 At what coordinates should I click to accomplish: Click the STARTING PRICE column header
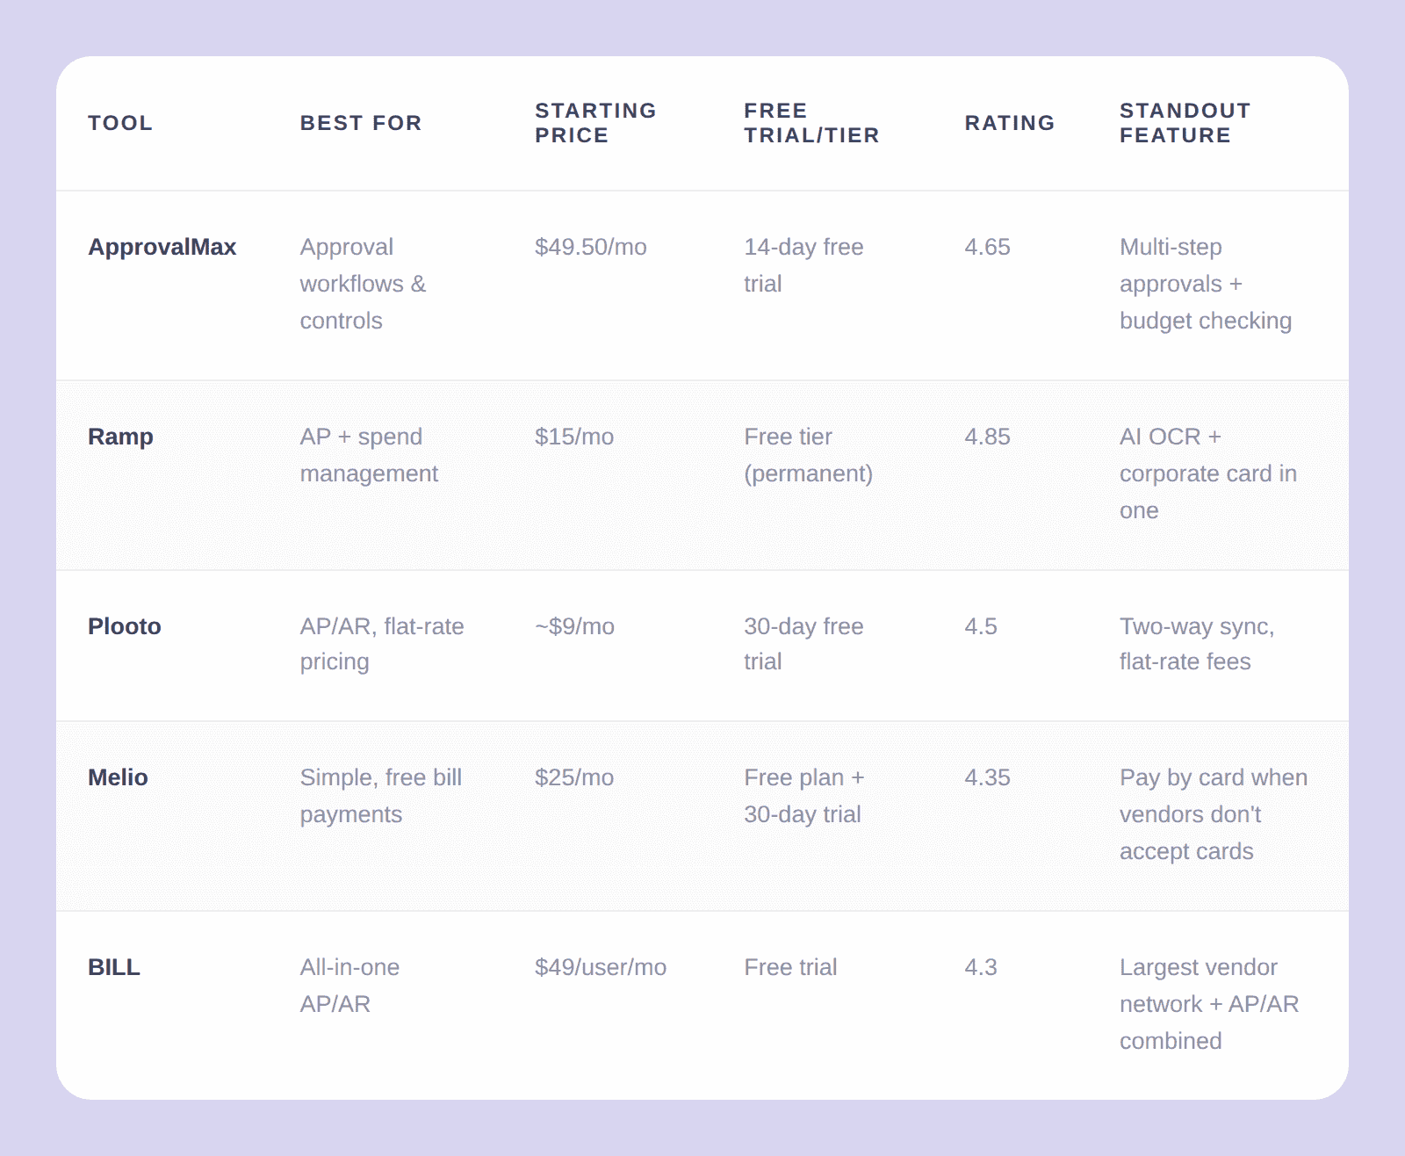click(595, 123)
